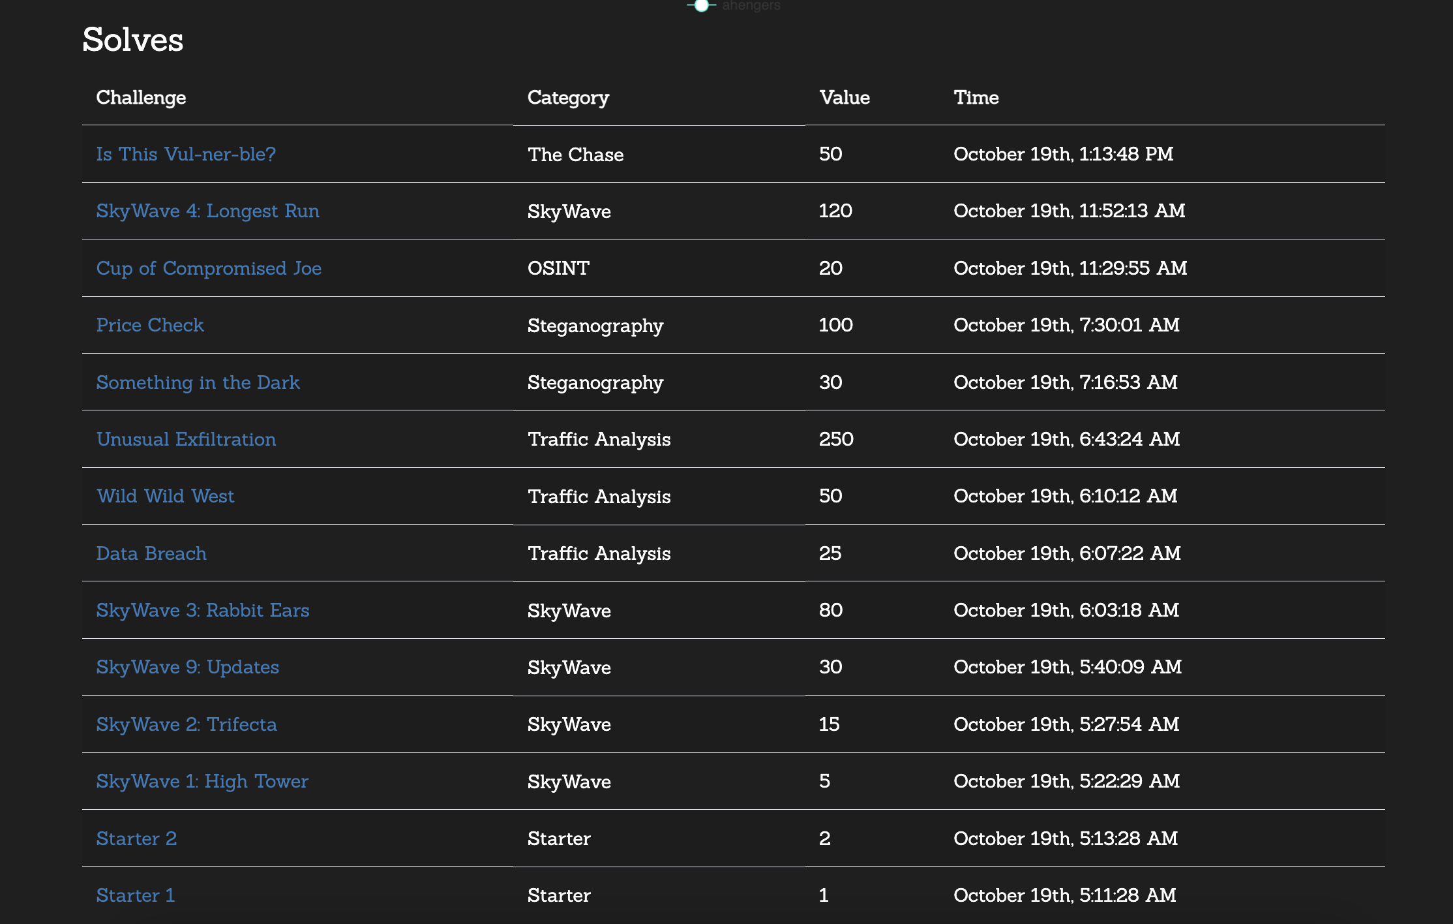This screenshot has width=1453, height=924.
Task: Click the Time column header
Action: (x=976, y=97)
